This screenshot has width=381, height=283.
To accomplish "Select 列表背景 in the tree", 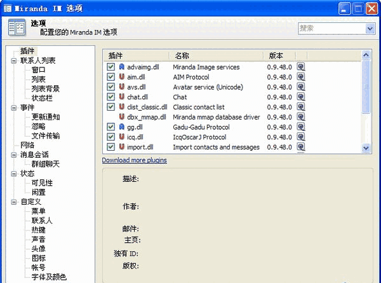I will click(x=46, y=88).
